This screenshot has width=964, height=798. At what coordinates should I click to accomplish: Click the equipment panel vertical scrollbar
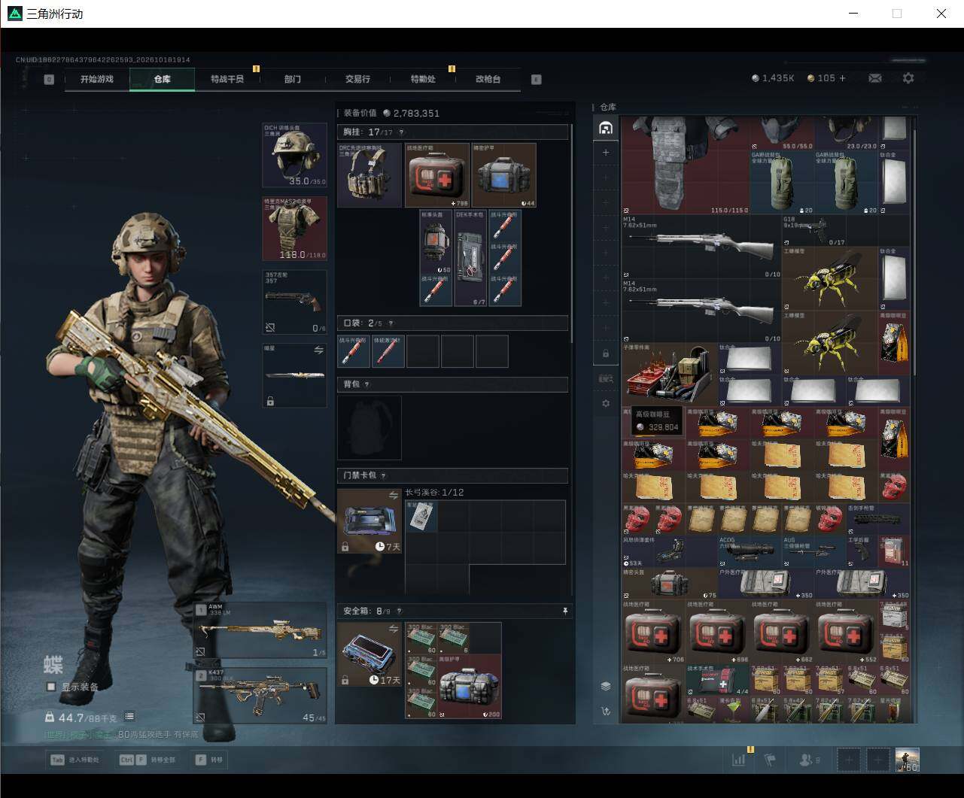point(572,233)
